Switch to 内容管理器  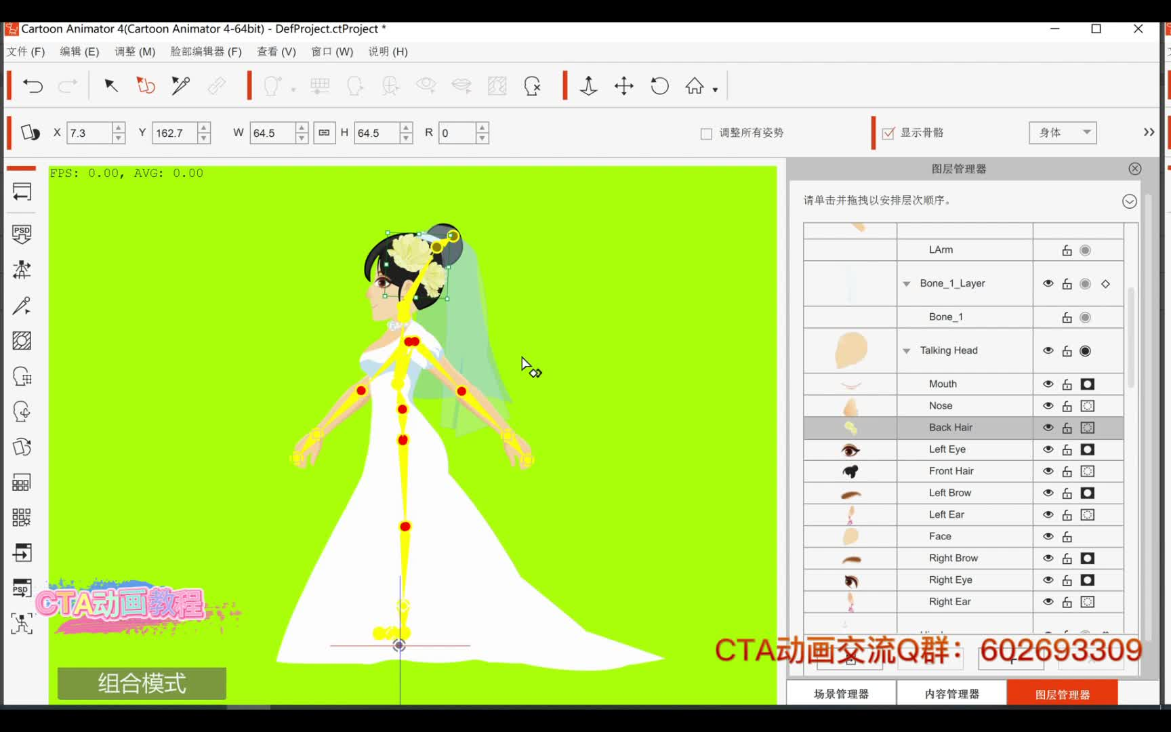[951, 692]
